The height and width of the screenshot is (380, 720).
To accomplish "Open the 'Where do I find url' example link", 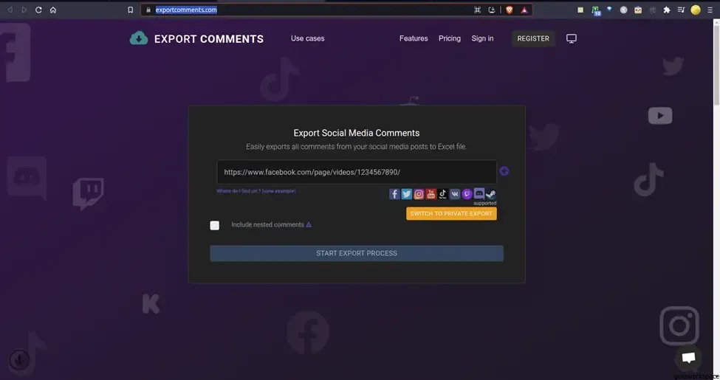I will tap(256, 191).
